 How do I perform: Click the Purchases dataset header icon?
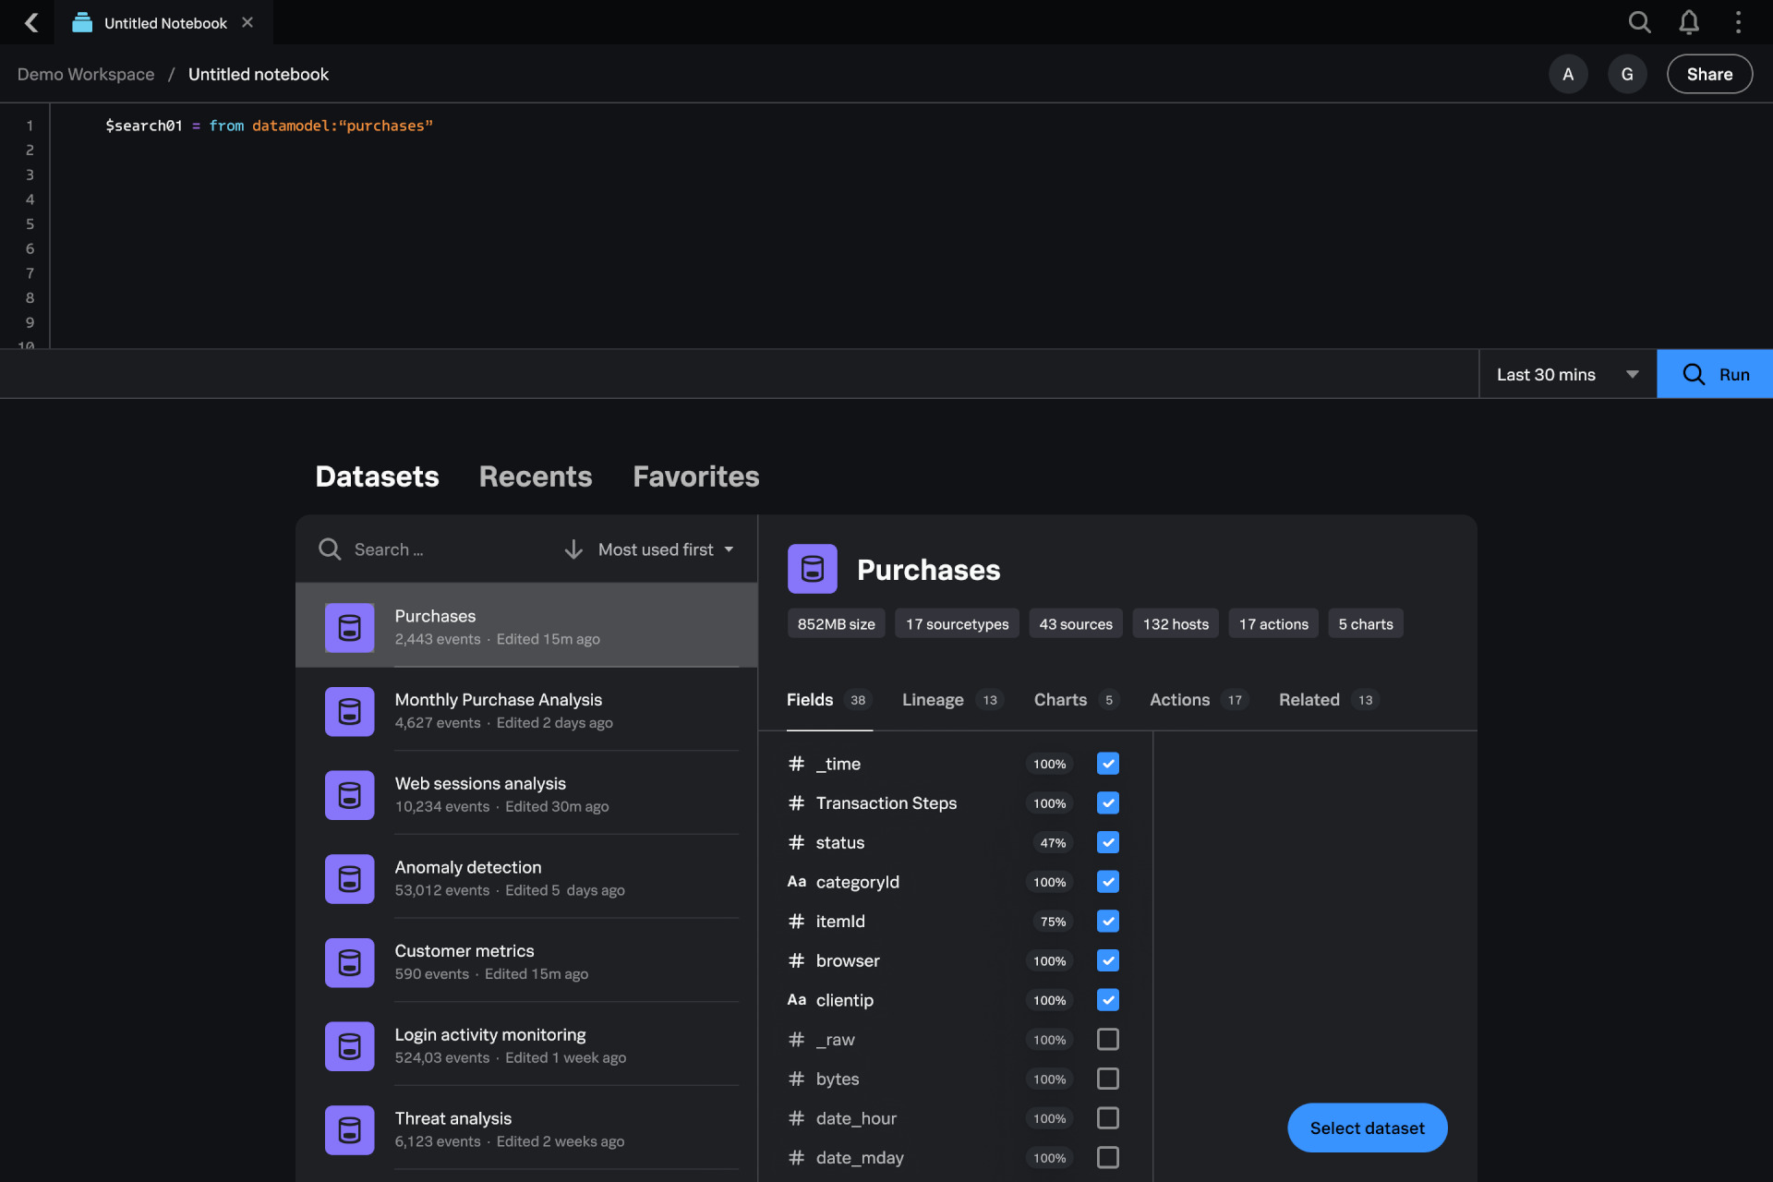812,569
